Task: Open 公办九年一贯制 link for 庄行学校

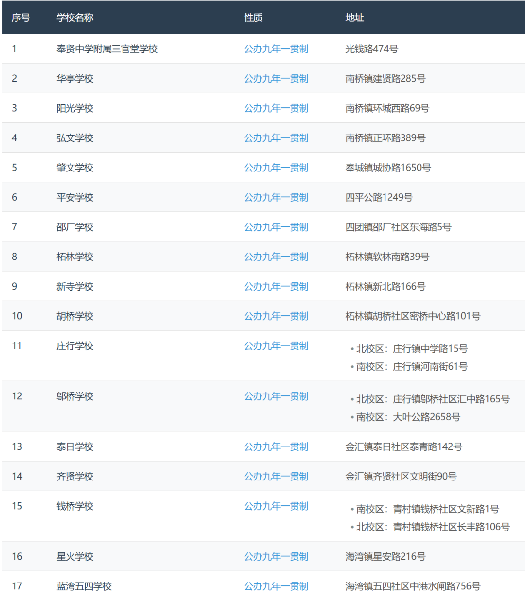Action: click(x=276, y=346)
